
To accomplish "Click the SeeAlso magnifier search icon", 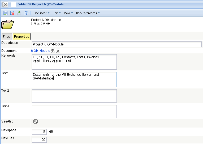I will (36, 121).
